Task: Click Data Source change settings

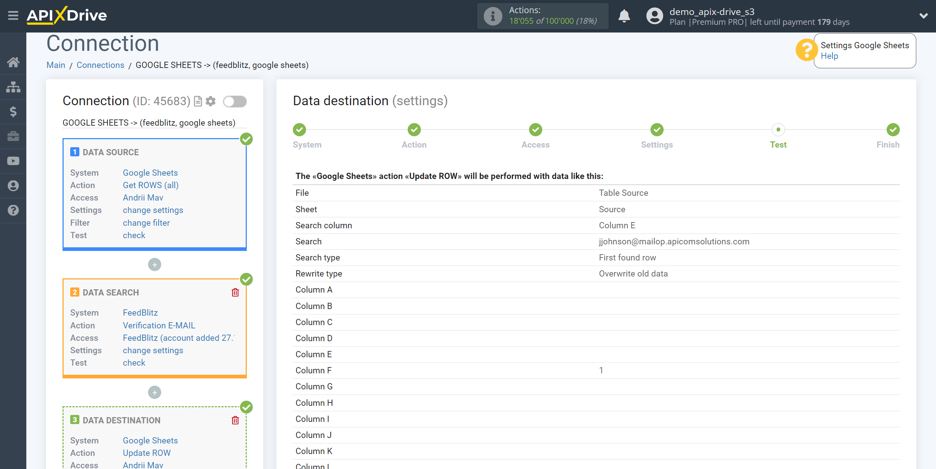Action: click(153, 210)
